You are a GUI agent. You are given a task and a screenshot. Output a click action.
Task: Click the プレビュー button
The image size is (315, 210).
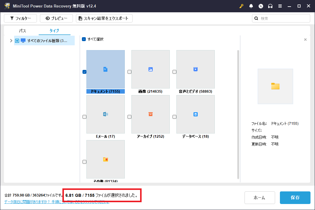(56, 18)
